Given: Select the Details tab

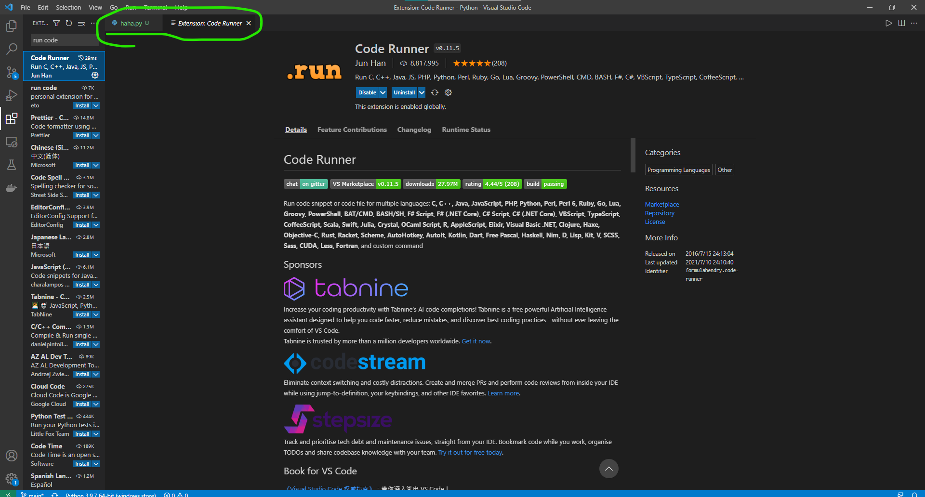Looking at the screenshot, I should 296,130.
